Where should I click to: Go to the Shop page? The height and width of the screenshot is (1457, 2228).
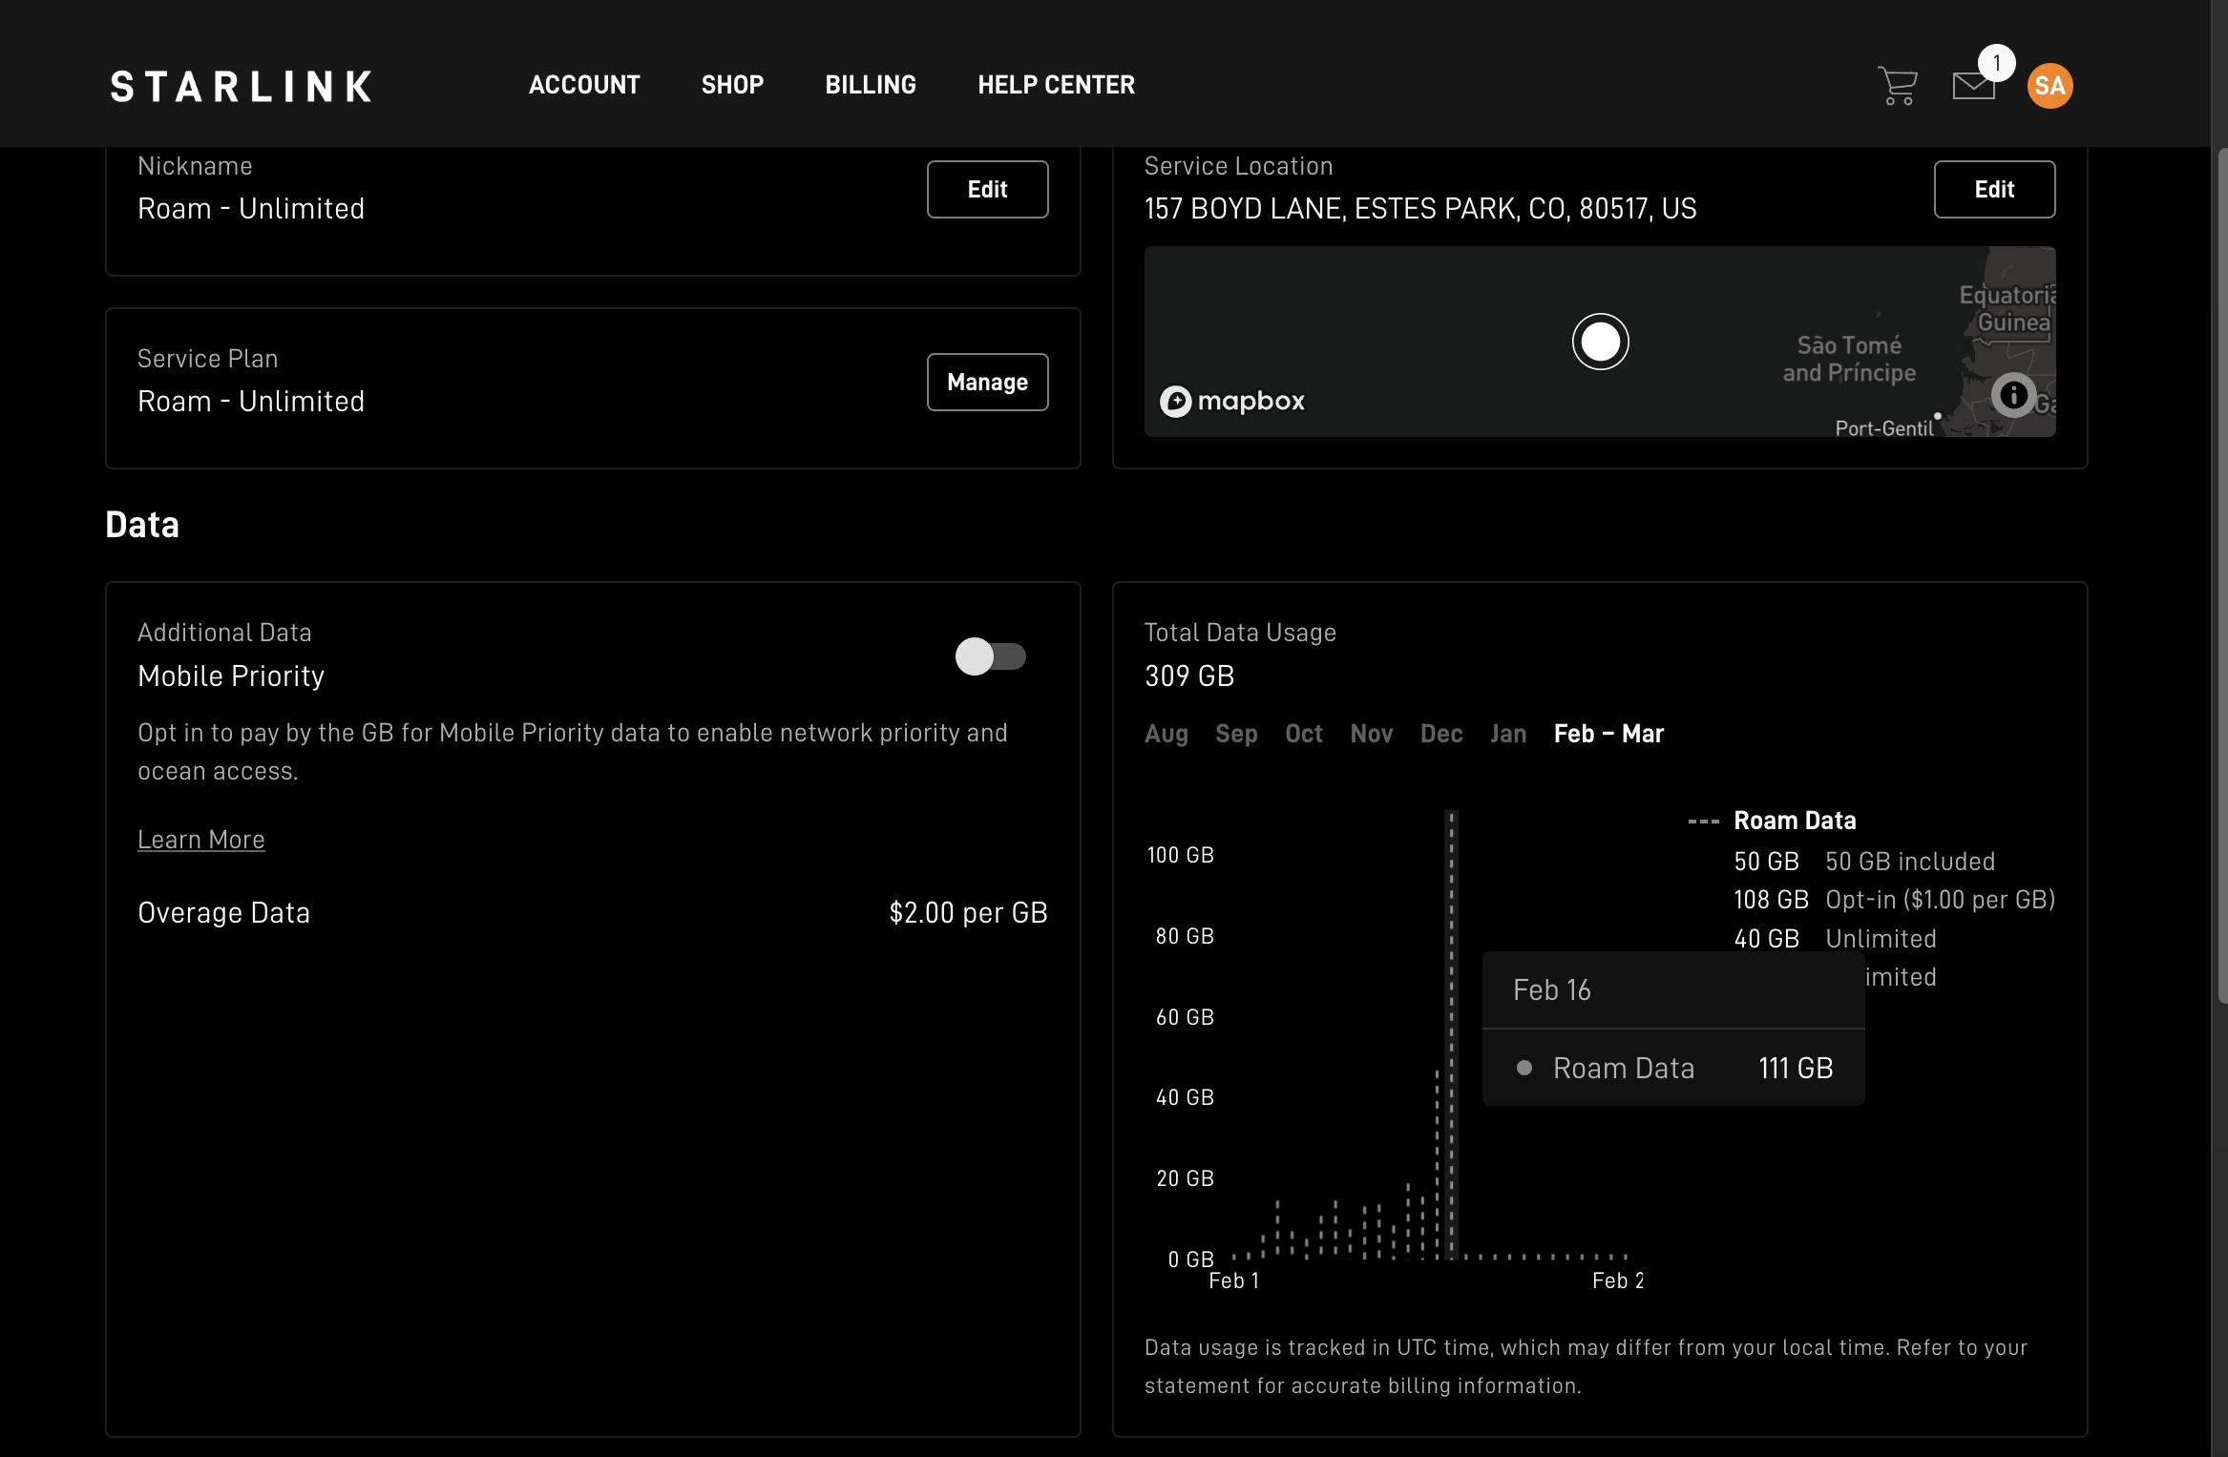pyautogui.click(x=732, y=85)
